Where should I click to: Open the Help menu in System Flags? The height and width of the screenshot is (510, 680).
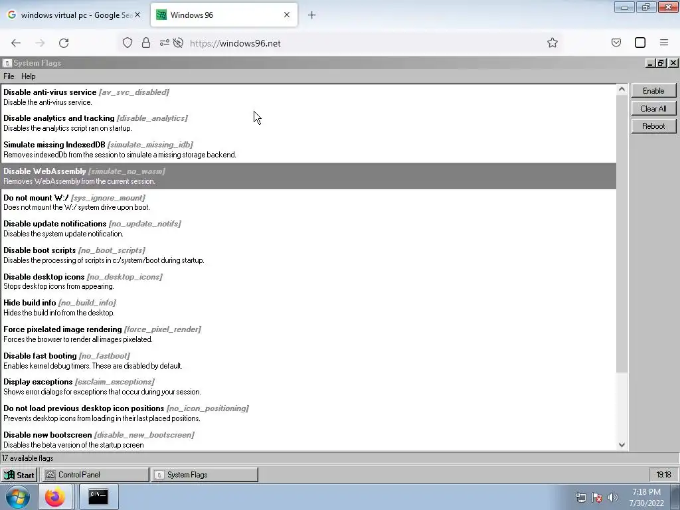28,76
